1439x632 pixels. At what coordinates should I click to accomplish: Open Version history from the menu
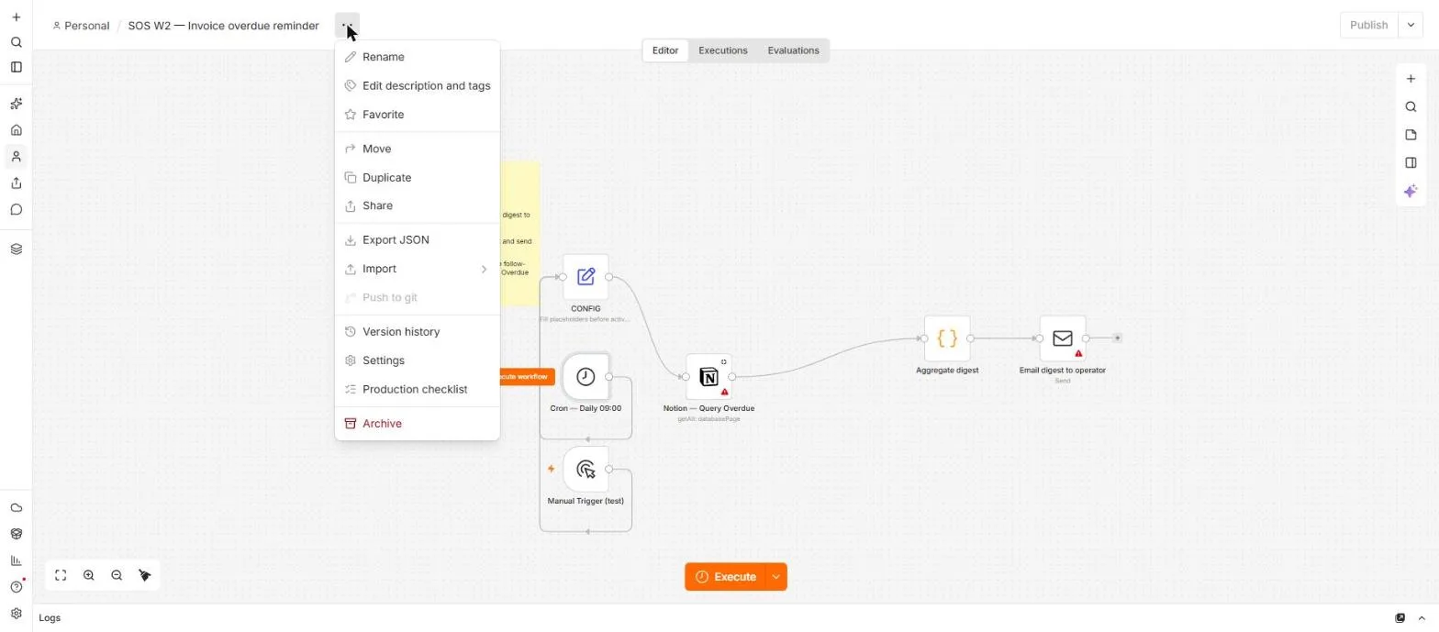pos(417,332)
